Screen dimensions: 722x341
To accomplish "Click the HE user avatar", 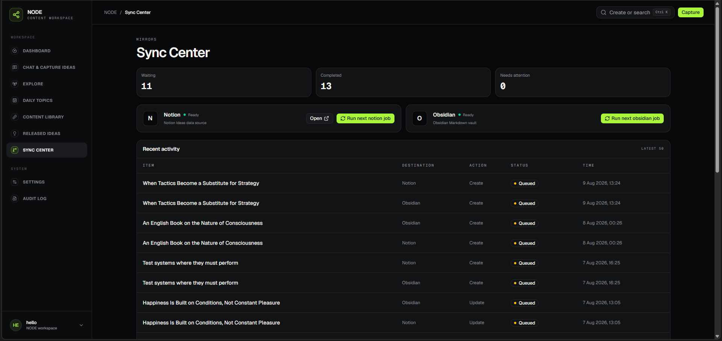I will click(16, 325).
